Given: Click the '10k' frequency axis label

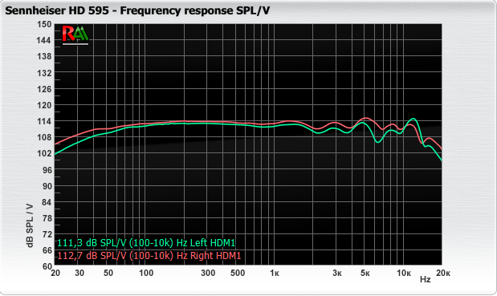Looking at the screenshot, I should coord(404,273).
